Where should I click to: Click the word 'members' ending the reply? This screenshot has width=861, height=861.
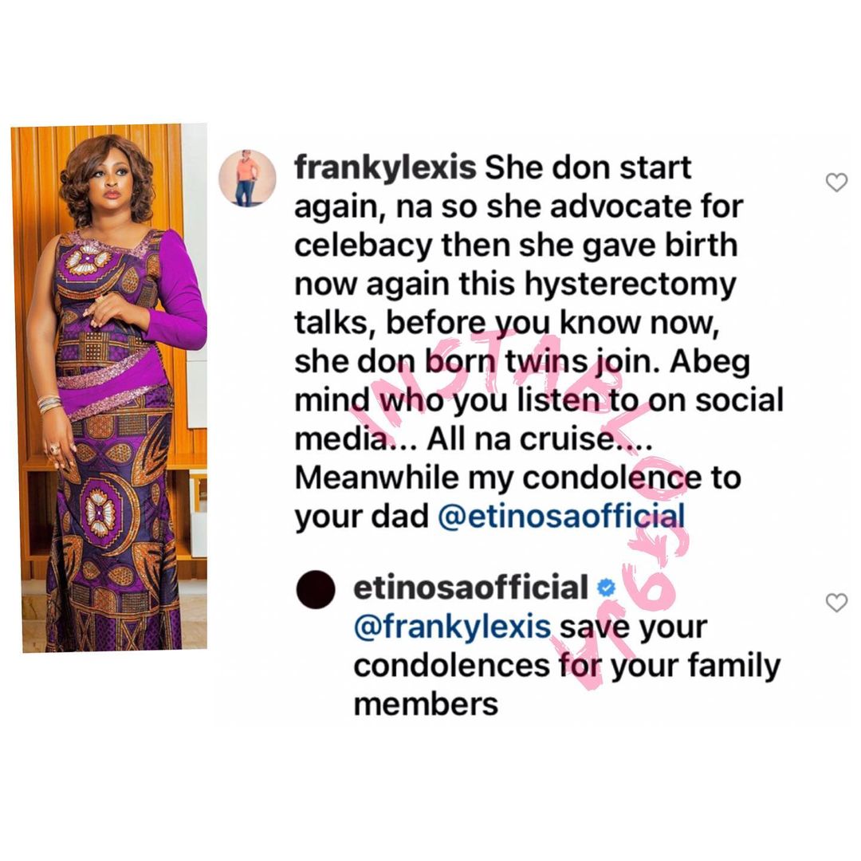coord(426,705)
